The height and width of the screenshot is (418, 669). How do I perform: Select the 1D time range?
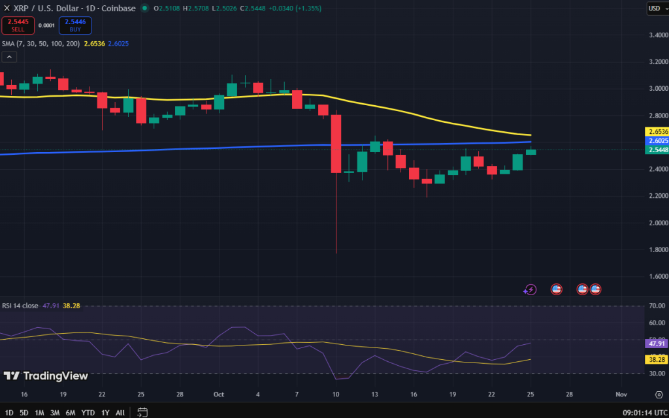tap(8, 413)
